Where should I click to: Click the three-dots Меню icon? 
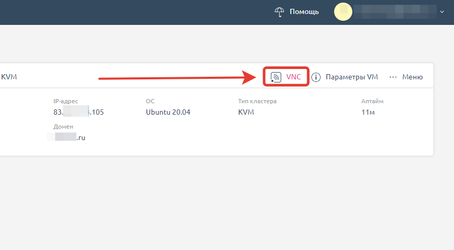pyautogui.click(x=393, y=77)
